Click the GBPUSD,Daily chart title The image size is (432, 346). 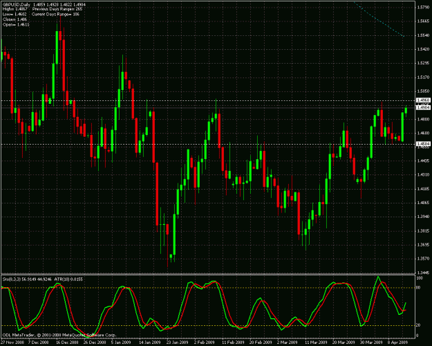pos(17,5)
